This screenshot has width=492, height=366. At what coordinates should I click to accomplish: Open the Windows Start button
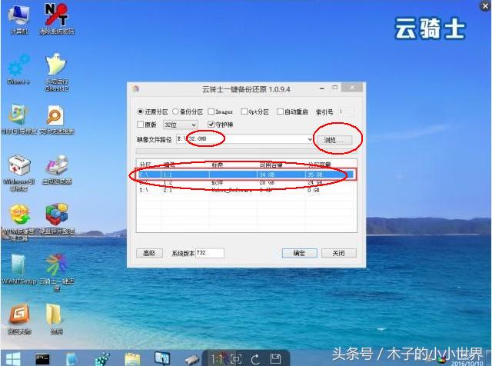[x=13, y=359]
